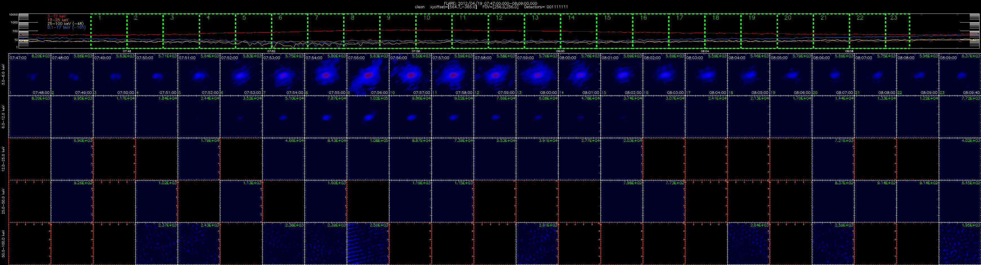981x265 pixels.
Task: Select interval 20 box in the light curve
Action: coord(795,31)
